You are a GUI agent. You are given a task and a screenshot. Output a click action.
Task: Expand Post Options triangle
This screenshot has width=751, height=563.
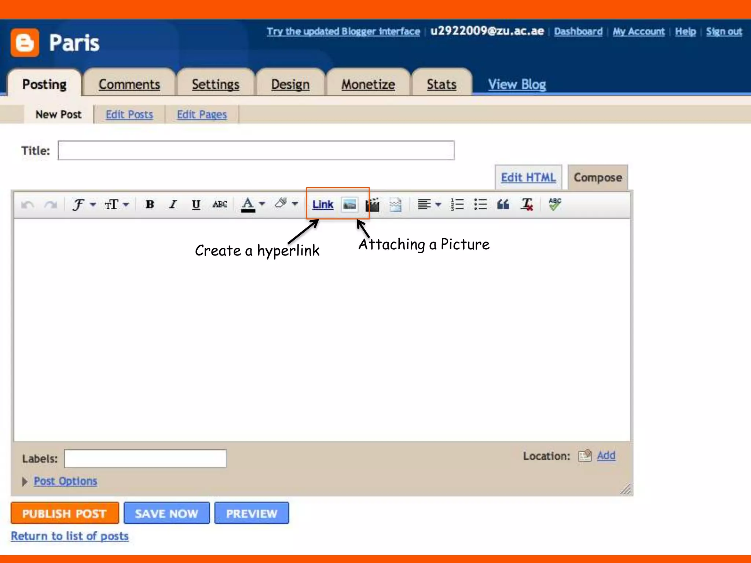click(x=25, y=481)
